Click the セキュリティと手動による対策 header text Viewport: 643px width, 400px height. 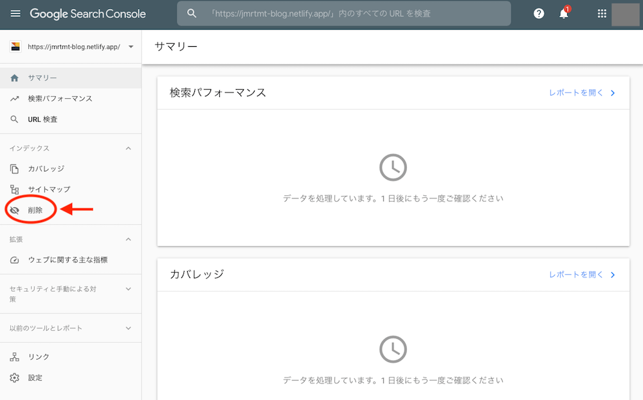click(x=53, y=294)
